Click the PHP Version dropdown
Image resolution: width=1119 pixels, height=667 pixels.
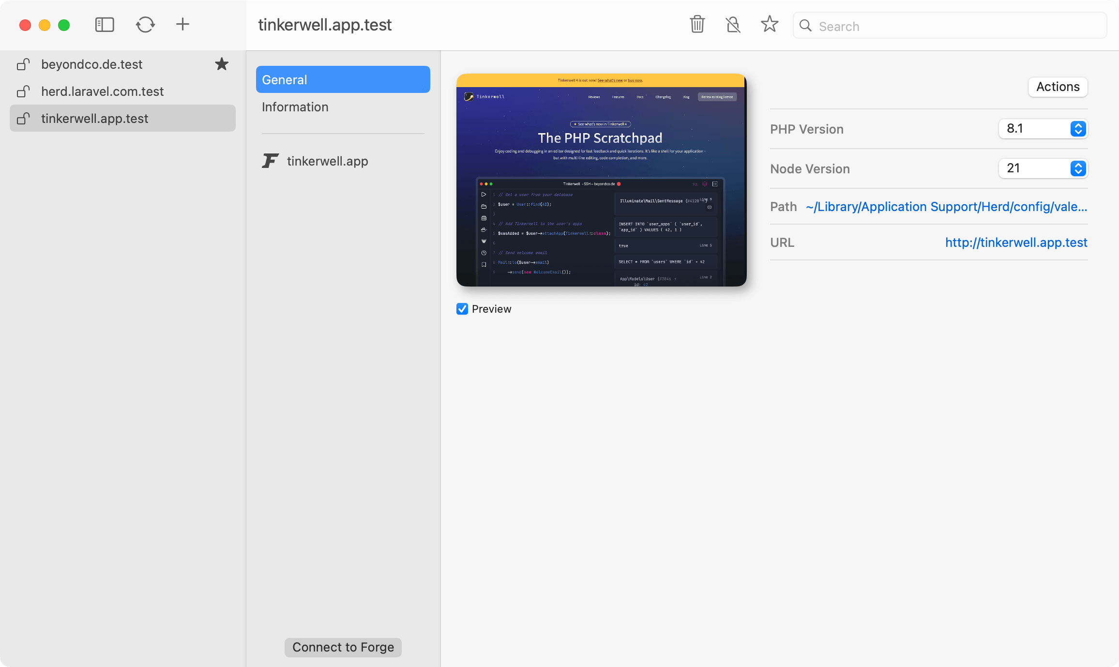click(1043, 129)
